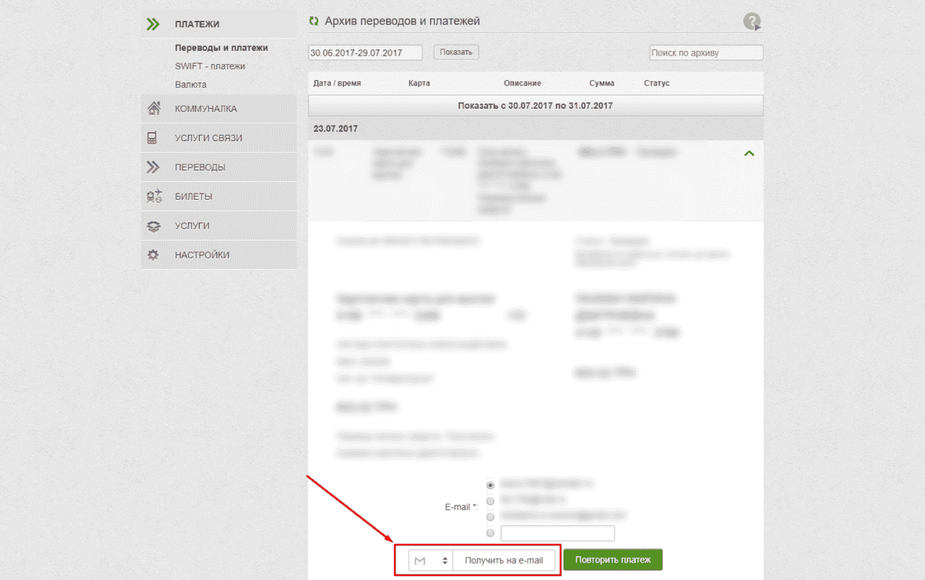Open SWIFT - платежи submenu item
The height and width of the screenshot is (580, 925).
pos(210,66)
